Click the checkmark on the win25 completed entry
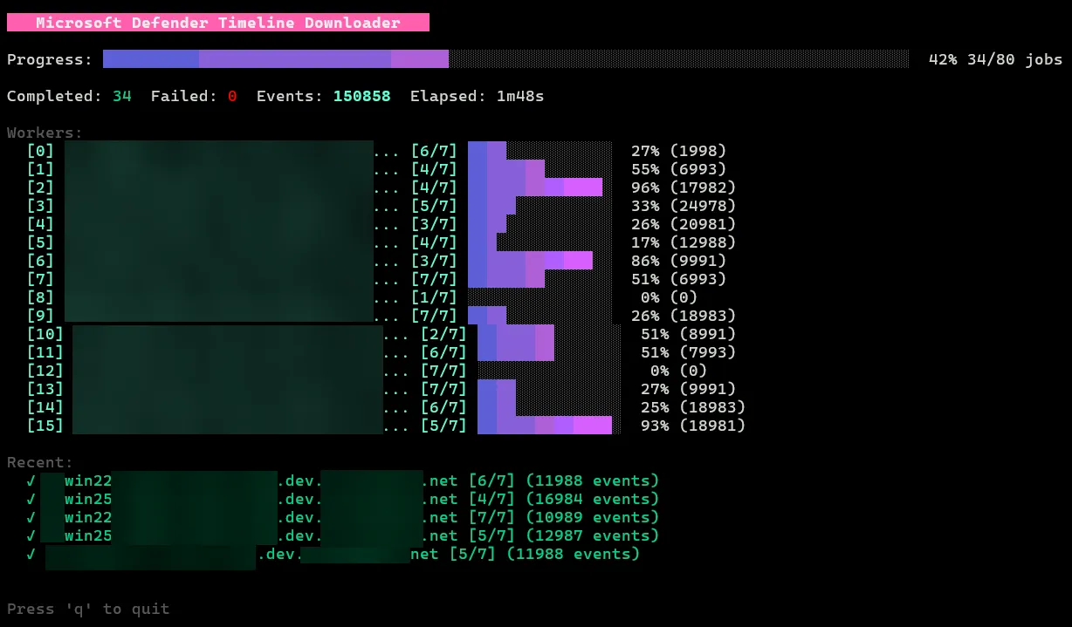Screen dimensions: 1072x627 tap(31, 499)
